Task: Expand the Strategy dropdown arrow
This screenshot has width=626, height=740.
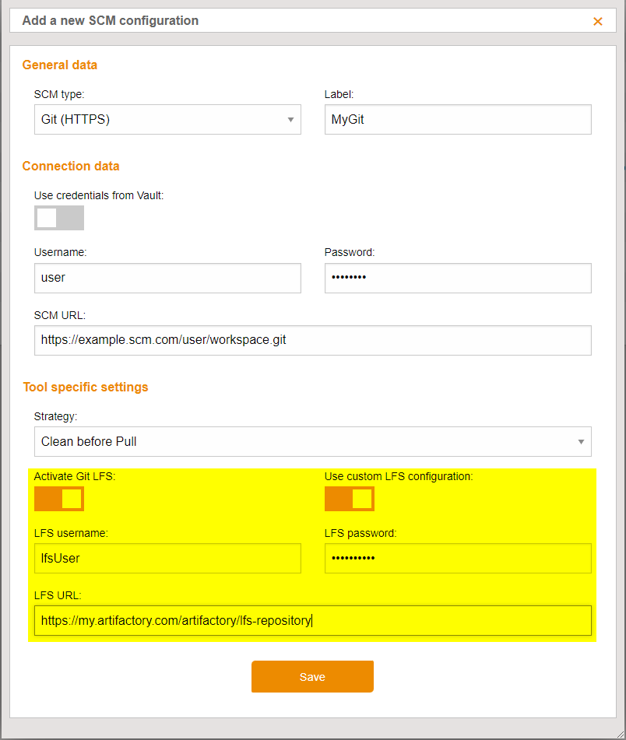Action: pos(581,442)
